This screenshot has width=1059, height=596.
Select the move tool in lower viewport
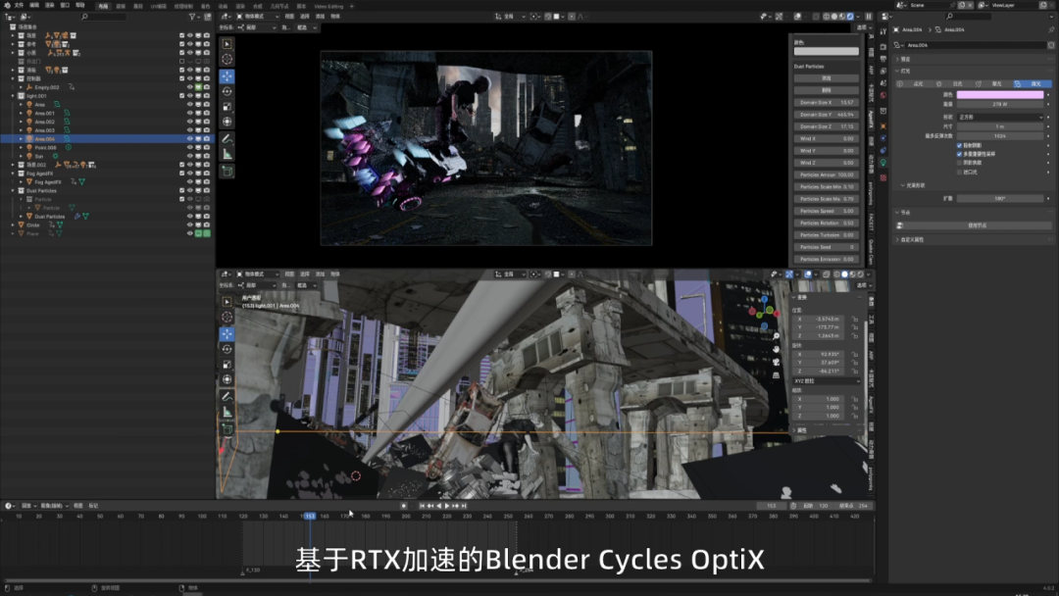tap(227, 333)
